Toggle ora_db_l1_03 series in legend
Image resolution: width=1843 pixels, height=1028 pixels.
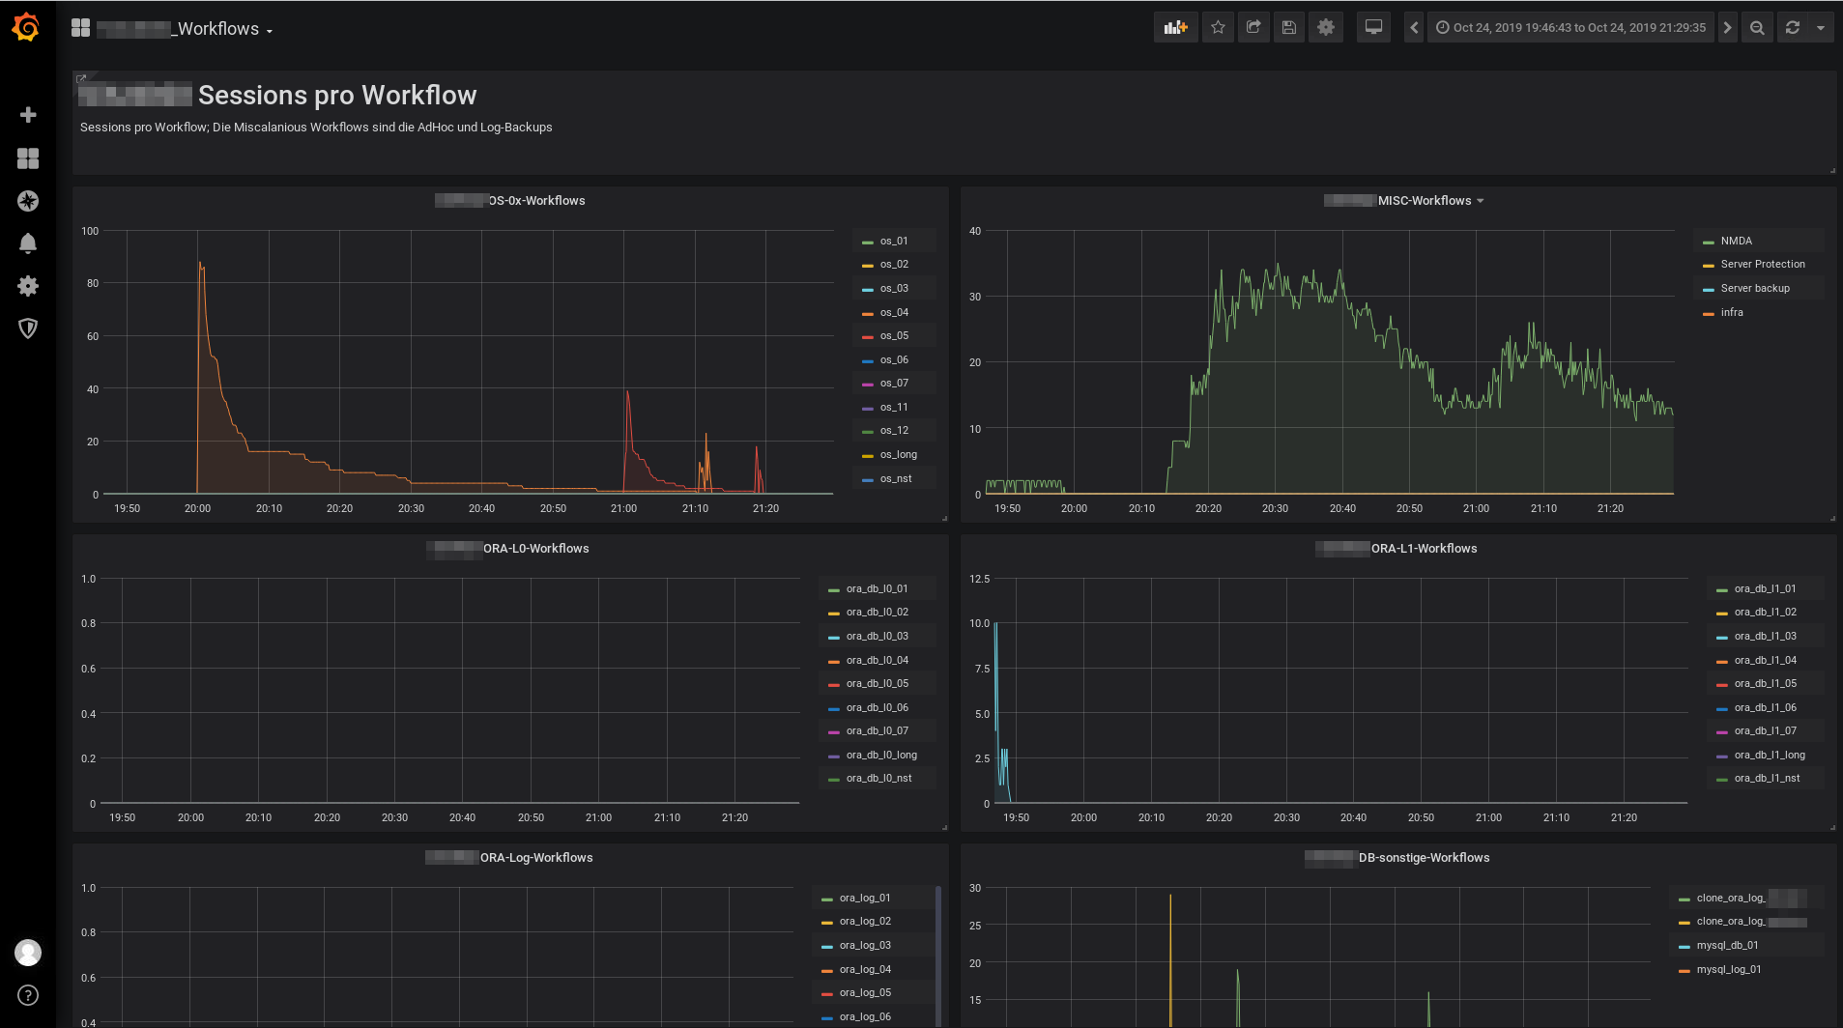[1765, 636]
